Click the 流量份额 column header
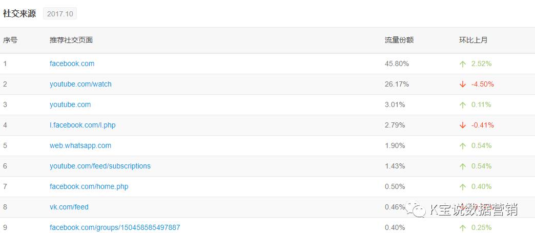 (399, 40)
